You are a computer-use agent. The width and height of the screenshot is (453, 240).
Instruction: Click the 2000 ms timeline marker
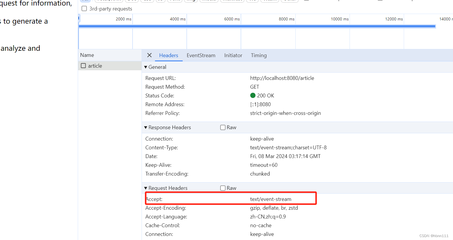point(124,19)
